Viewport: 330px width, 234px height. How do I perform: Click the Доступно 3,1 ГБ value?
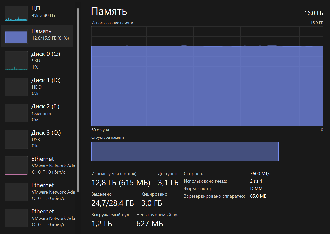(168, 183)
